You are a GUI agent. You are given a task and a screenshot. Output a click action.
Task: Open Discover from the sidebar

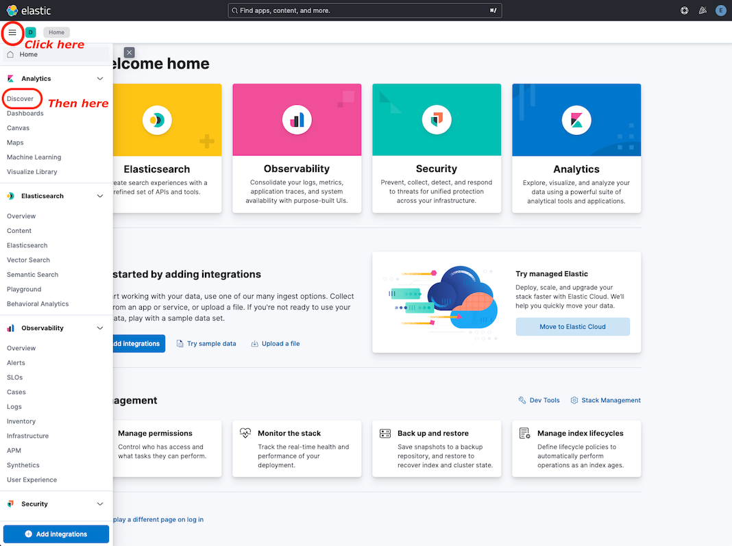coord(19,98)
